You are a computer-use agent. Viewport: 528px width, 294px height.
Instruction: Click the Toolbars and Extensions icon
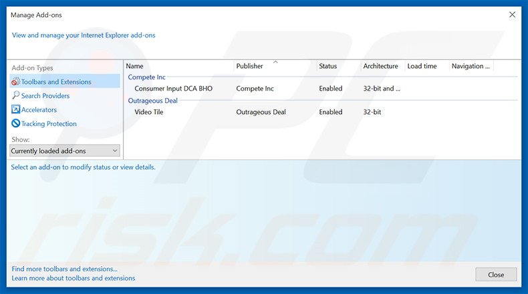pos(16,82)
